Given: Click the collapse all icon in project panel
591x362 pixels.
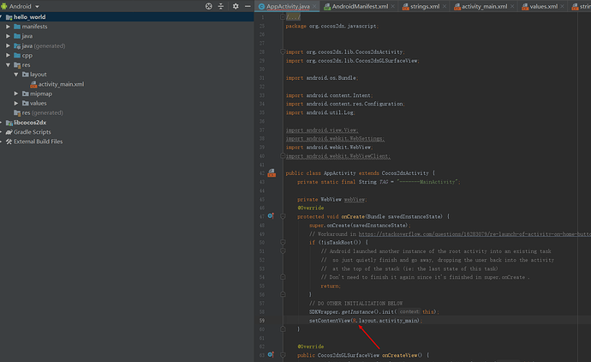Looking at the screenshot, I should pos(221,6).
